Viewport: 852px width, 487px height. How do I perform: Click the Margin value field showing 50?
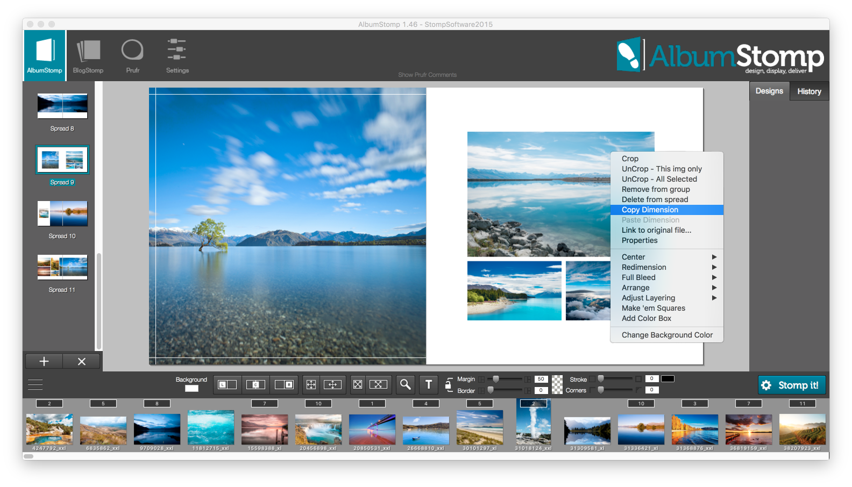click(541, 379)
